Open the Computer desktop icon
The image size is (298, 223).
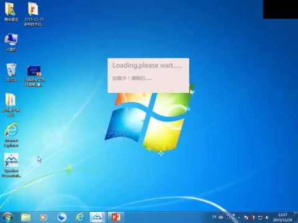(x=11, y=42)
